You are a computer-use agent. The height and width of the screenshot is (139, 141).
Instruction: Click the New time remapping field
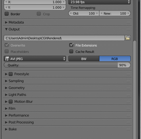click(115, 13)
